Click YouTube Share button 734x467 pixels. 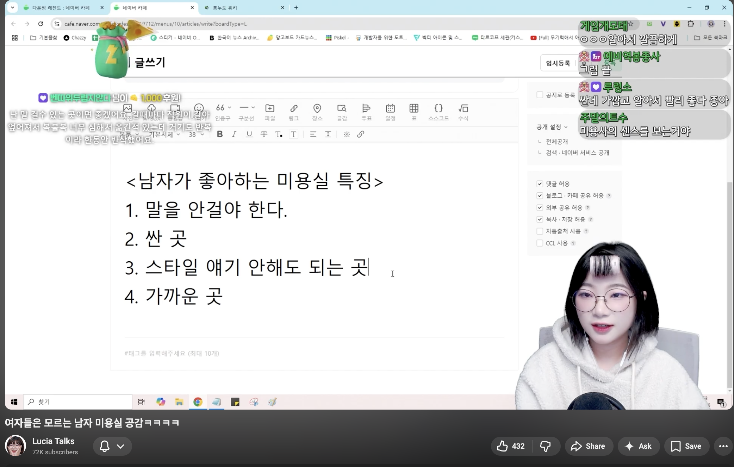click(x=589, y=446)
